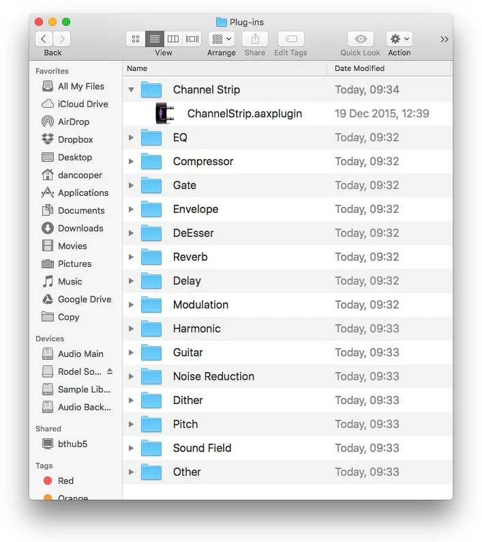The image size is (482, 542).
Task: Click the Share toolbar button
Action: click(x=255, y=39)
